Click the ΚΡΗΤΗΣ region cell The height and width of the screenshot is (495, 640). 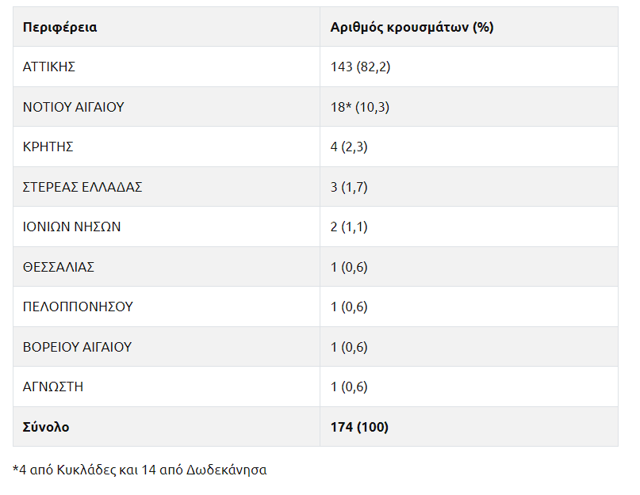(x=48, y=147)
